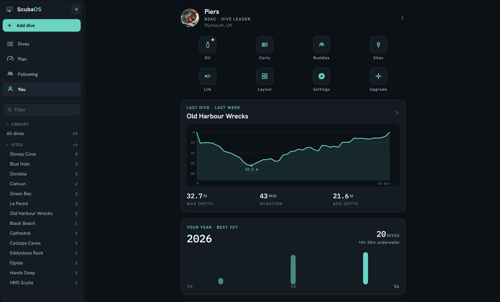Open the Certs card icon
This screenshot has height=302, width=500.
[265, 45]
